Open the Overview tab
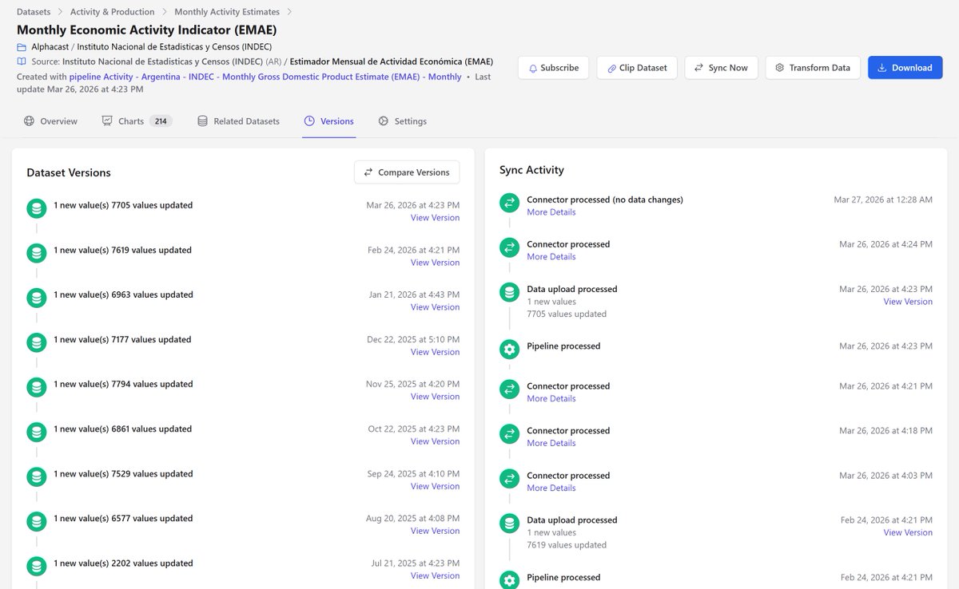This screenshot has width=959, height=589. point(50,121)
